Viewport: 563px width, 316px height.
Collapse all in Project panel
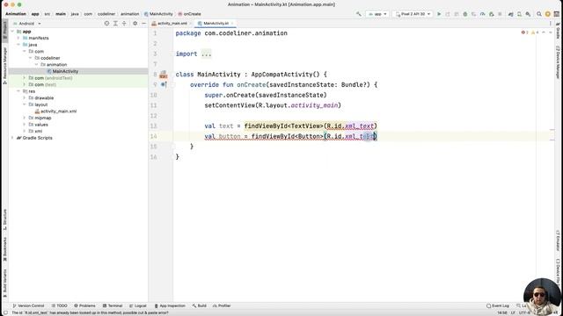pyautogui.click(x=124, y=24)
